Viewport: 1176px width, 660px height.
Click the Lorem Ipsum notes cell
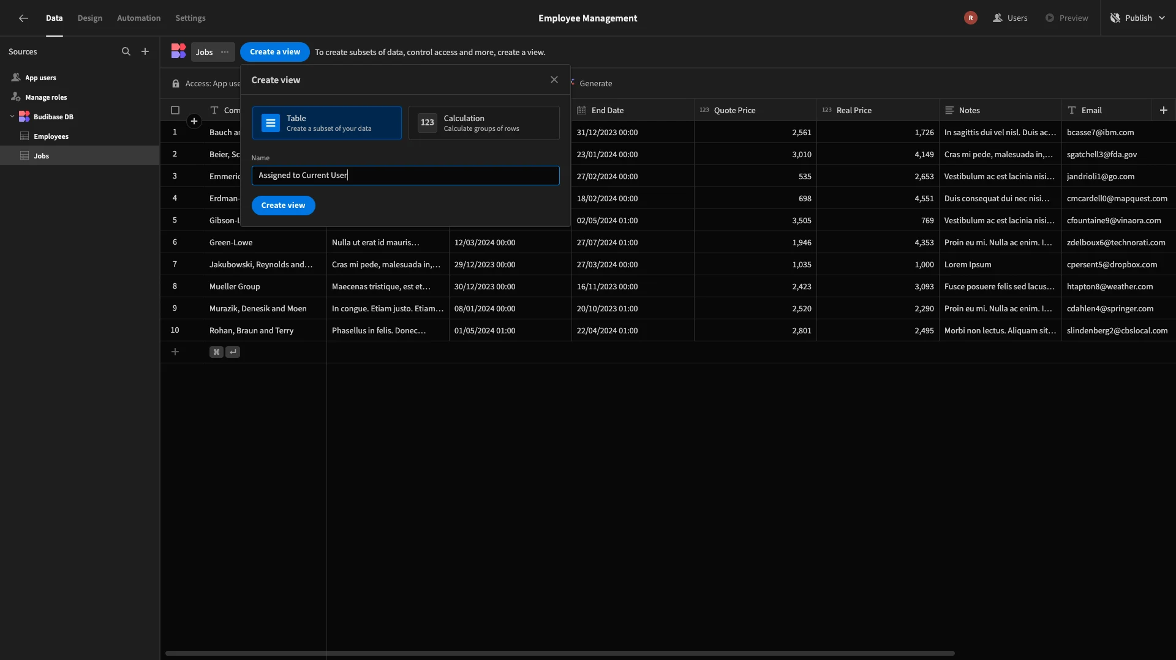(1000, 265)
